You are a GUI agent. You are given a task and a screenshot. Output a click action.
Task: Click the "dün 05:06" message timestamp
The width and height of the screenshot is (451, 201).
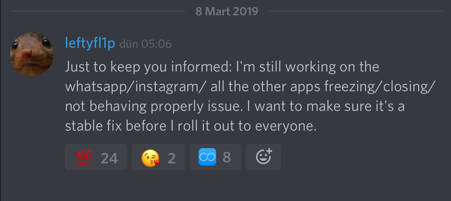click(146, 44)
